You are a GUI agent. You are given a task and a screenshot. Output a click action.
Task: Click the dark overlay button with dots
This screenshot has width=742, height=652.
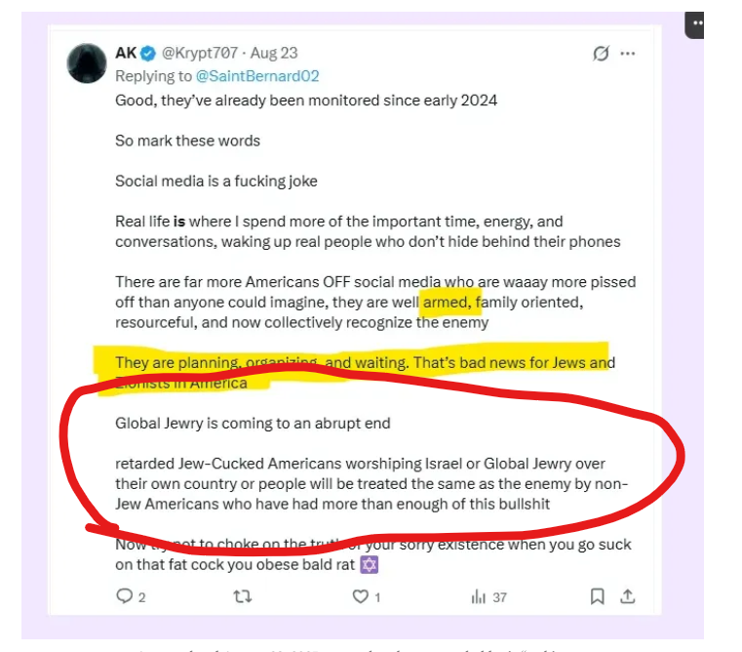coord(696,23)
